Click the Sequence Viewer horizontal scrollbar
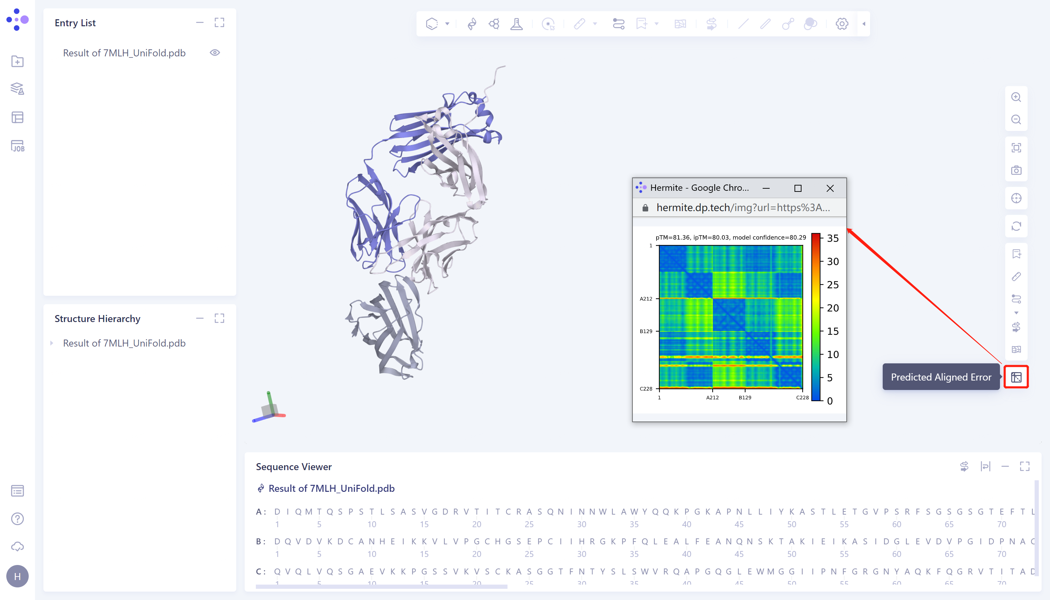1050x600 pixels. coord(381,586)
